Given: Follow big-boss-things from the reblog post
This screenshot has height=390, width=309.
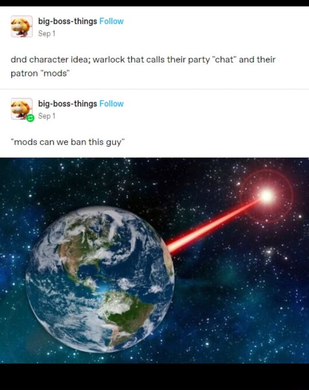Looking at the screenshot, I should click(112, 104).
